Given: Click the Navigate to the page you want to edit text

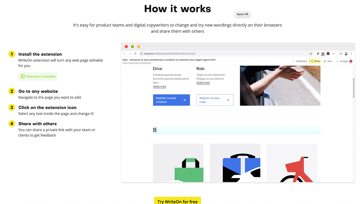Looking at the screenshot, I should 50,97.
